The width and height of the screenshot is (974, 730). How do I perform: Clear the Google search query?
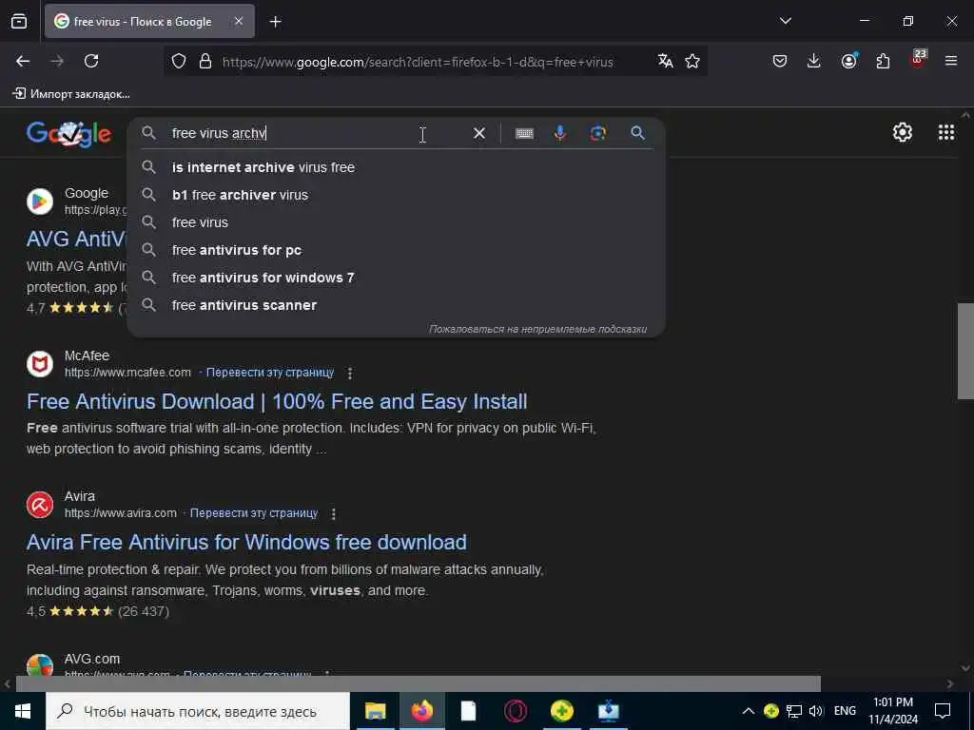(479, 133)
